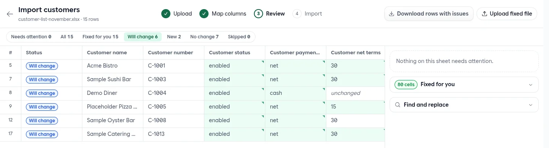Viewport: 549px width, 148px height.
Task: Open the Find and replace panel
Action: pyautogui.click(x=464, y=105)
